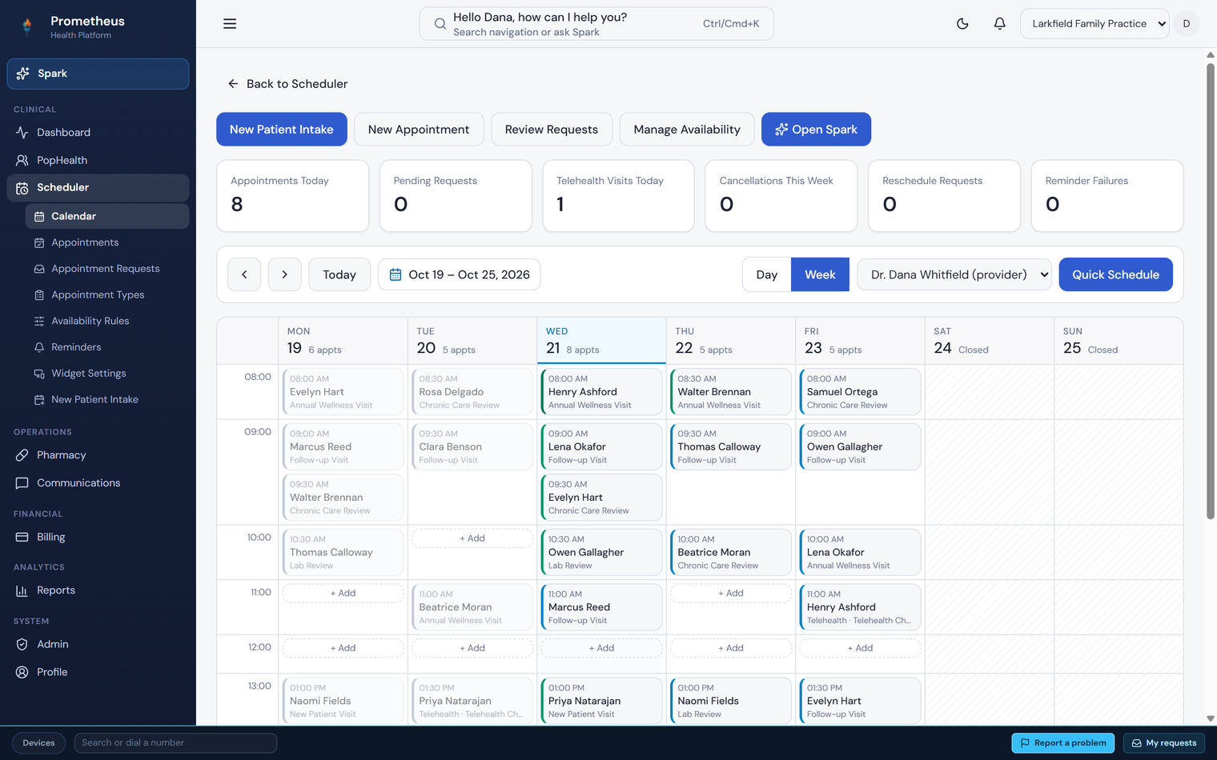Open the date range picker Oct 19 – Oct 25
Viewport: 1217px width, 760px height.
[x=460, y=274]
